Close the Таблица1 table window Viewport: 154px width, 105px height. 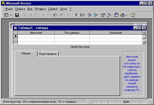(144, 28)
